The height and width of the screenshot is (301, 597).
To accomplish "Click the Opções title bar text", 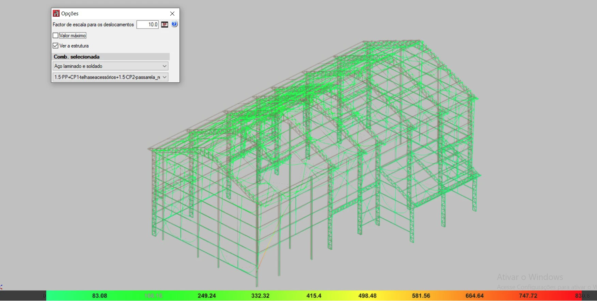I will [70, 14].
